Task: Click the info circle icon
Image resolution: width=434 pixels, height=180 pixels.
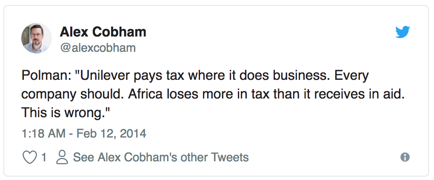Action: [405, 157]
